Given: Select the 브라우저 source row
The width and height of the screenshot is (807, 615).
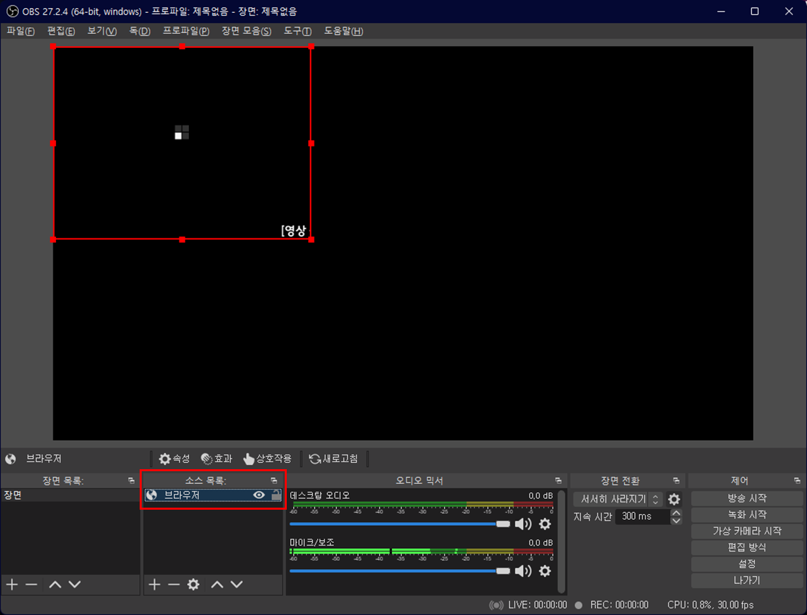Looking at the screenshot, I should 213,495.
